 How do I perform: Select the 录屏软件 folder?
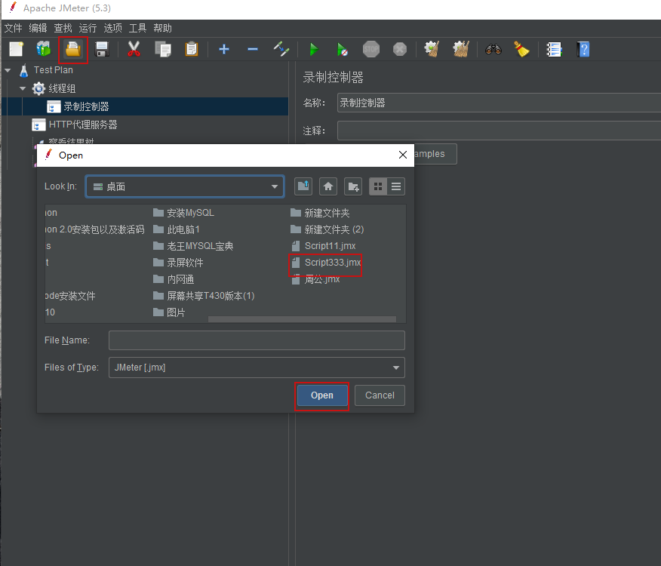[178, 263]
